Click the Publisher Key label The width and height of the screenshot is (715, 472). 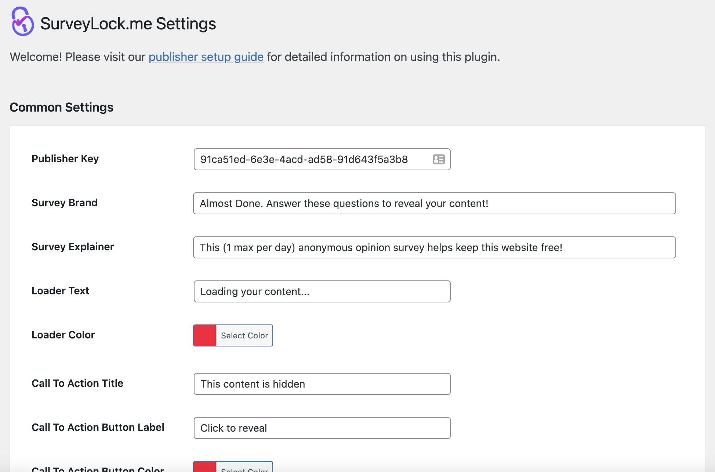point(65,159)
